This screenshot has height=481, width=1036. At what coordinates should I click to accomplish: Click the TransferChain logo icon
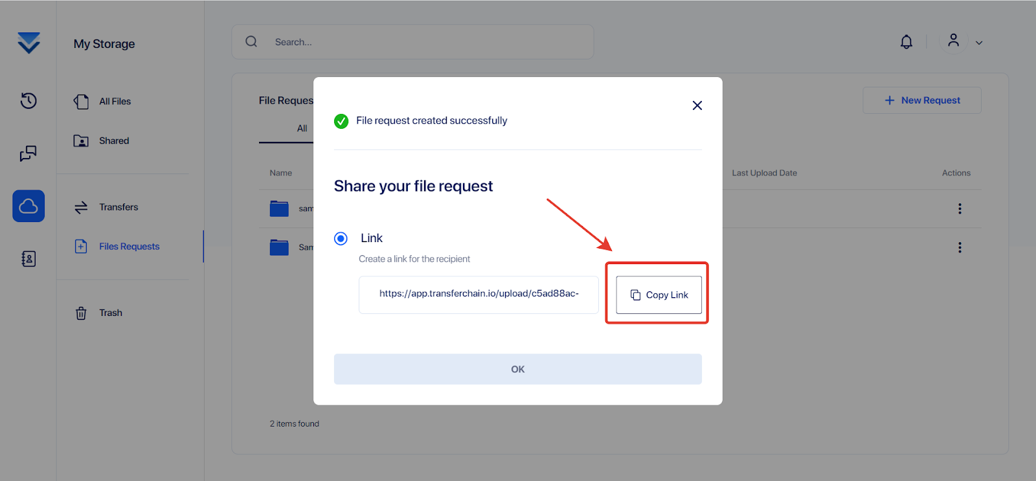tap(28, 43)
